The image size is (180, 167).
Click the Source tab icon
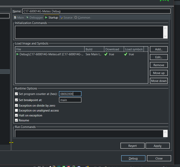61,18
